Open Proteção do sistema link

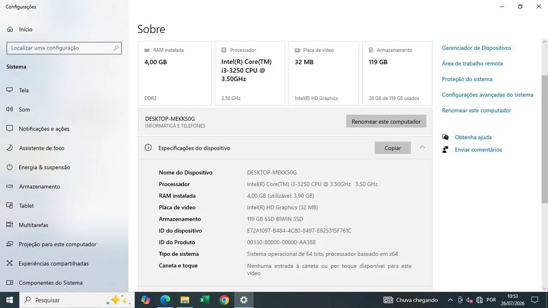(467, 79)
